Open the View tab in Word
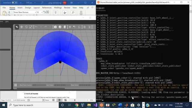The width and height of the screenshot is (192, 108). pos(75,7)
